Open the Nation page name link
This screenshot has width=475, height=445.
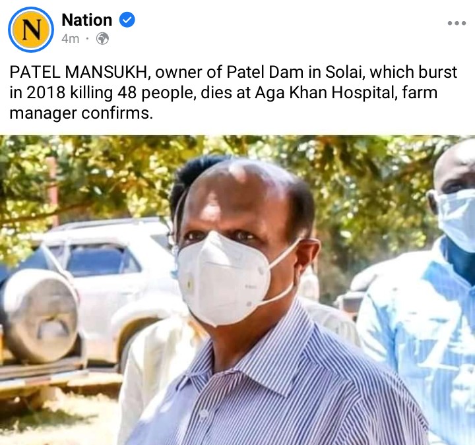tap(87, 20)
